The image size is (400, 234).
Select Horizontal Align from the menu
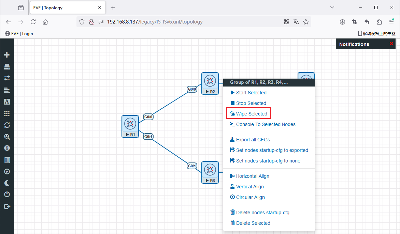(x=252, y=176)
